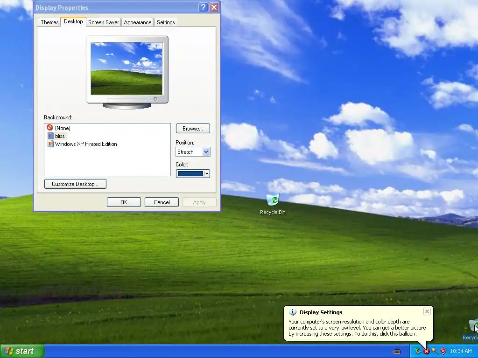The image size is (478, 358).
Task: Confirm with the OK button
Action: (x=124, y=202)
